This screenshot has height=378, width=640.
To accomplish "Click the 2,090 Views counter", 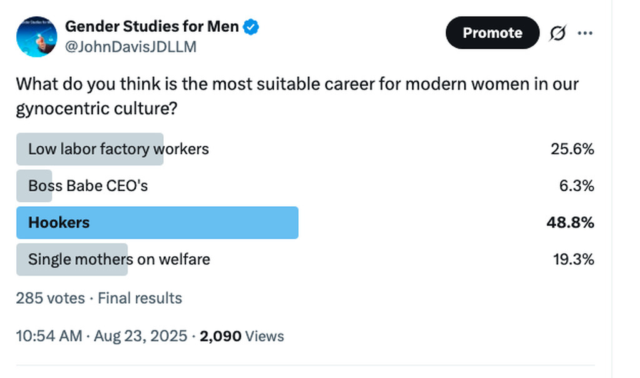I will [242, 336].
